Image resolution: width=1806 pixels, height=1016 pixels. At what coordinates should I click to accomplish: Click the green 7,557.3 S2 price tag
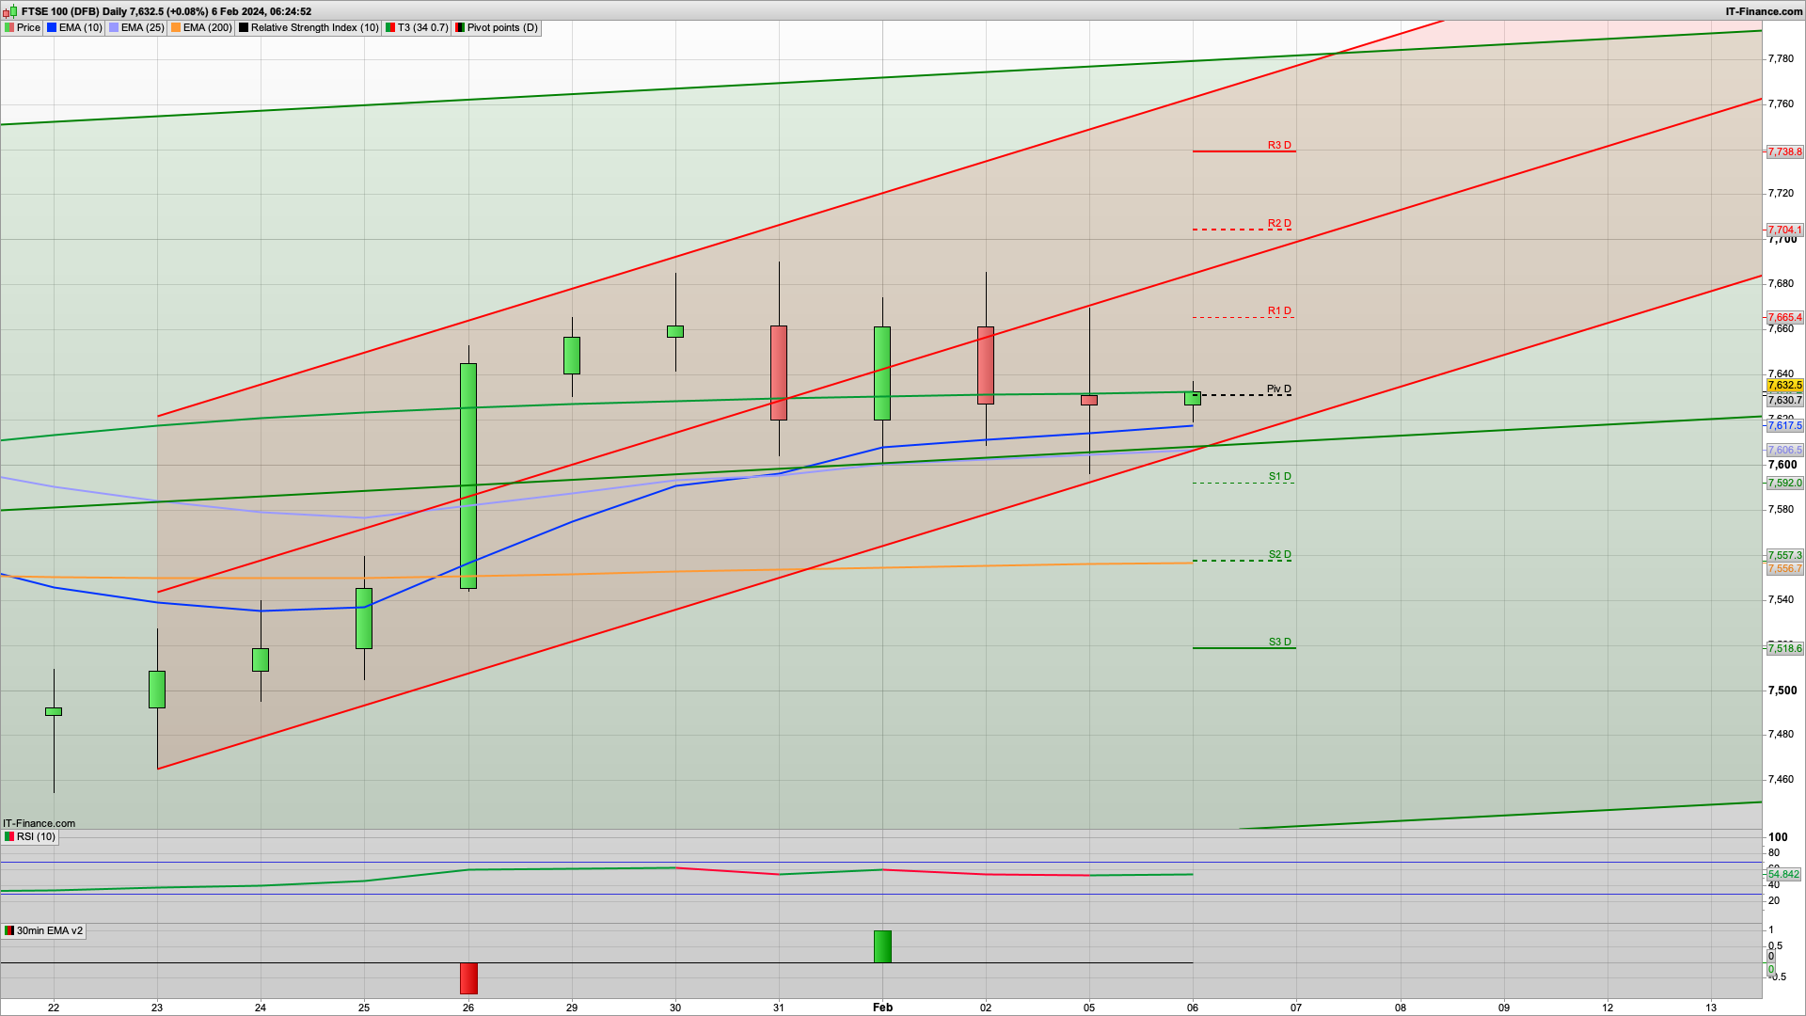[1784, 555]
